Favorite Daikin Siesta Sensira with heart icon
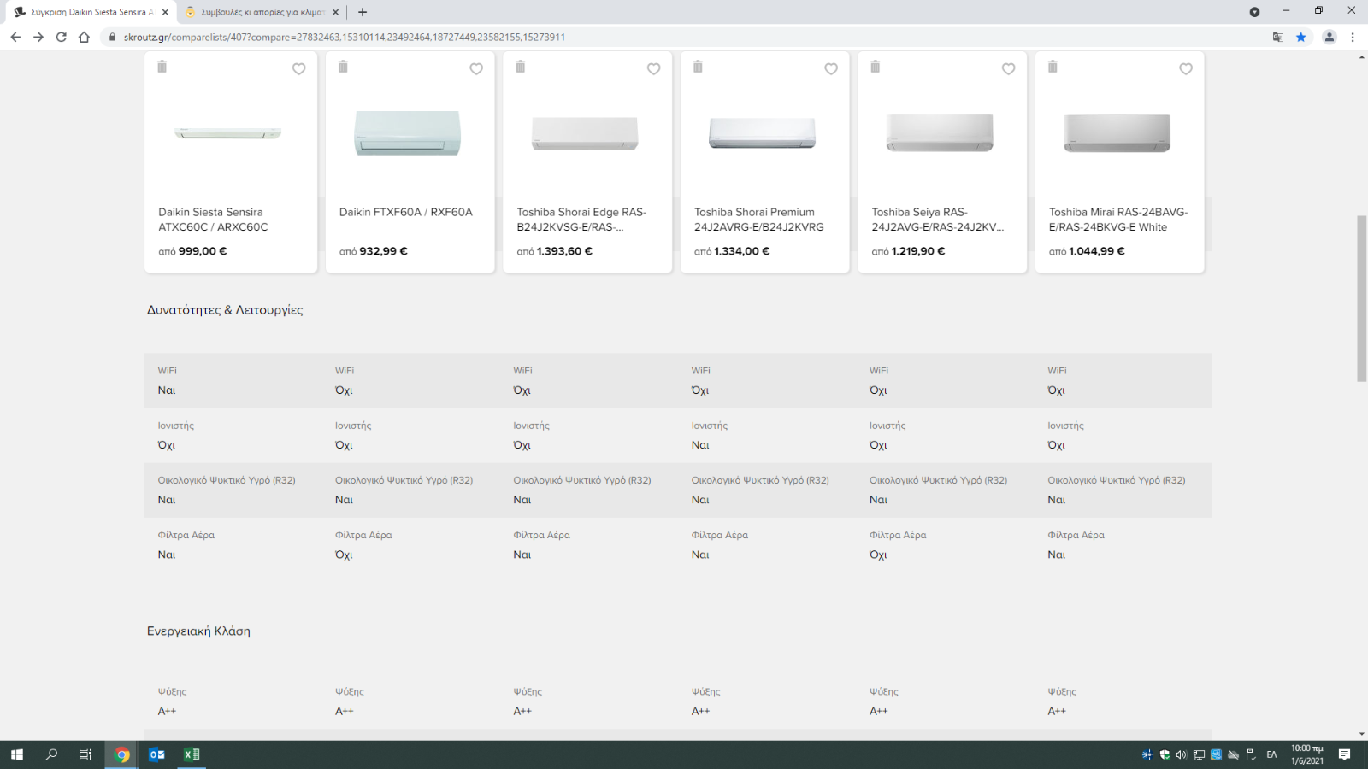This screenshot has width=1368, height=769. click(x=299, y=69)
